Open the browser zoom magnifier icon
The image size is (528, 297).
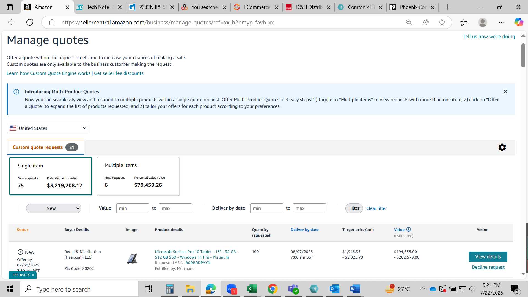(409, 22)
